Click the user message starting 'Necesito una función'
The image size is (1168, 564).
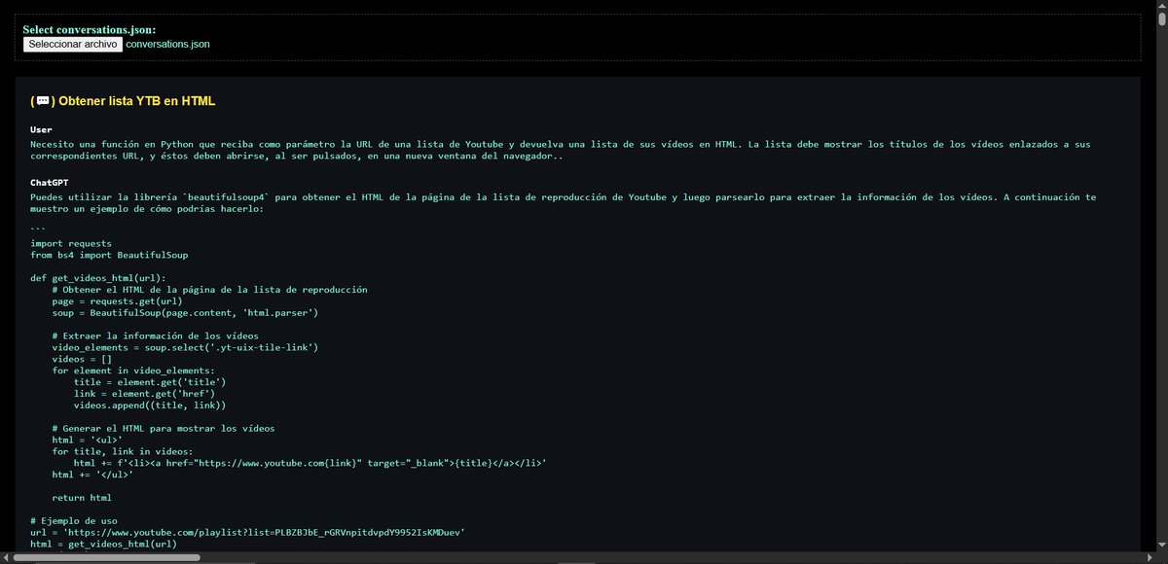(x=560, y=150)
